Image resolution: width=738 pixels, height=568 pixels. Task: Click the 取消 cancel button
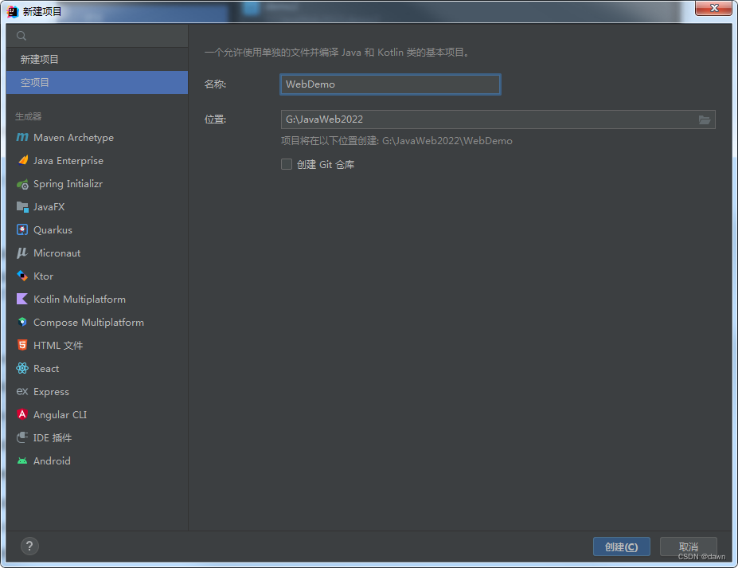click(688, 546)
